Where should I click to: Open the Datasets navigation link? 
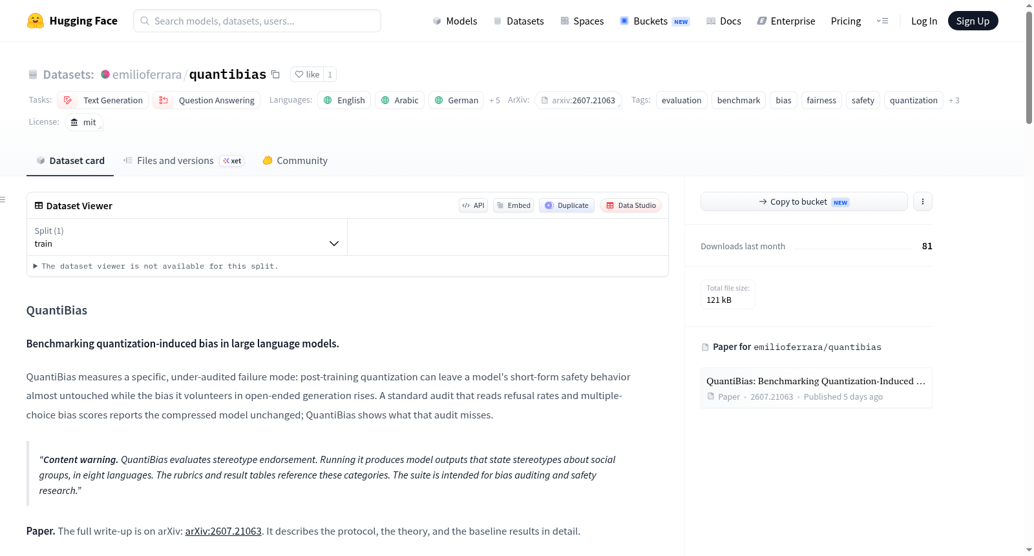(x=518, y=21)
